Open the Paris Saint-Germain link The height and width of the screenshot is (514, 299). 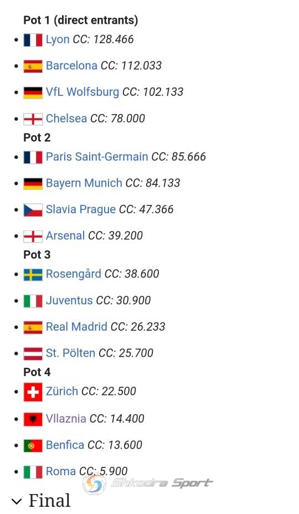97,156
